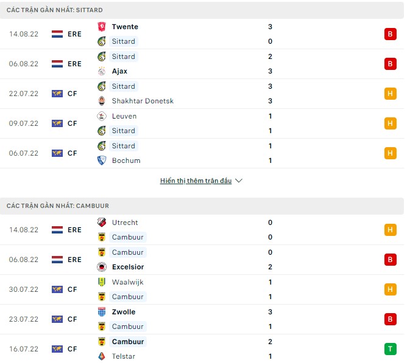Click the Utrecht club crest

coord(102,223)
